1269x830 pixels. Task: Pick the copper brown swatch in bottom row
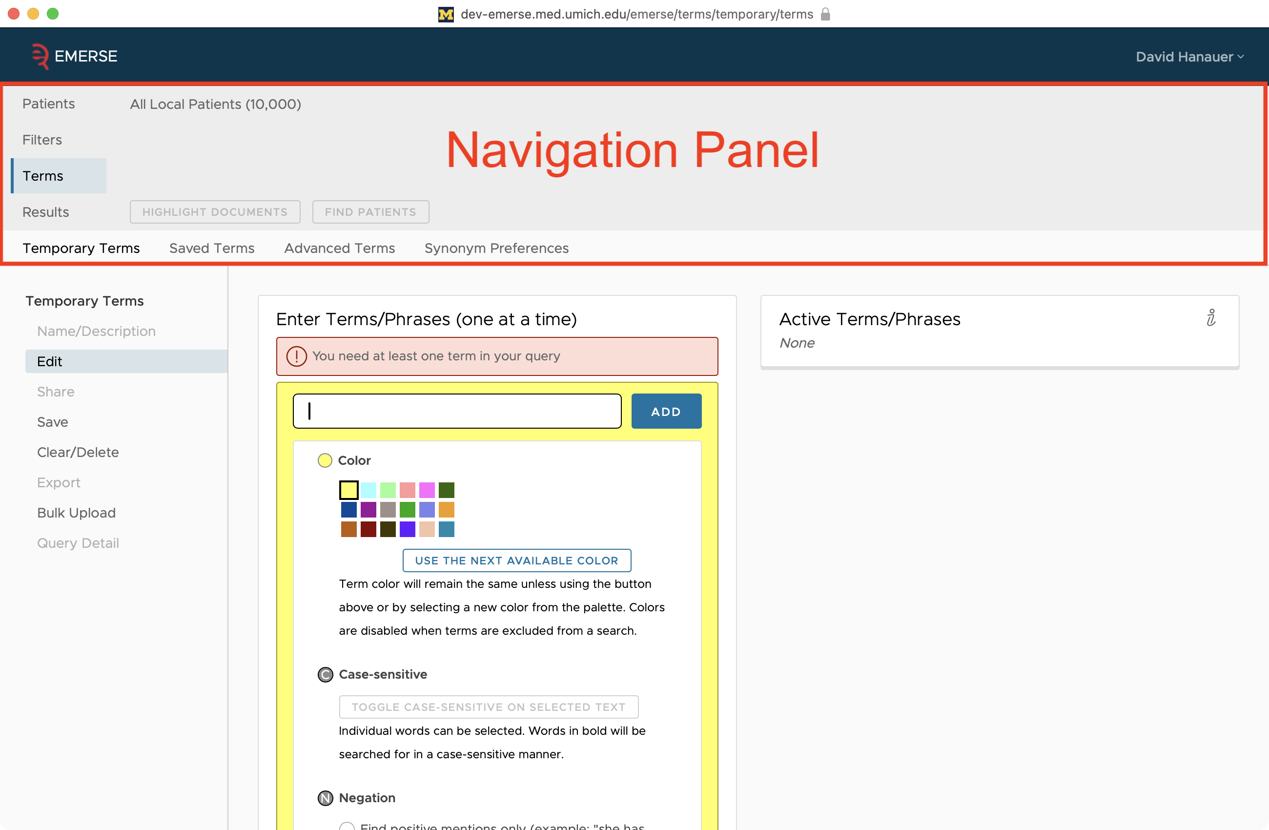[348, 529]
